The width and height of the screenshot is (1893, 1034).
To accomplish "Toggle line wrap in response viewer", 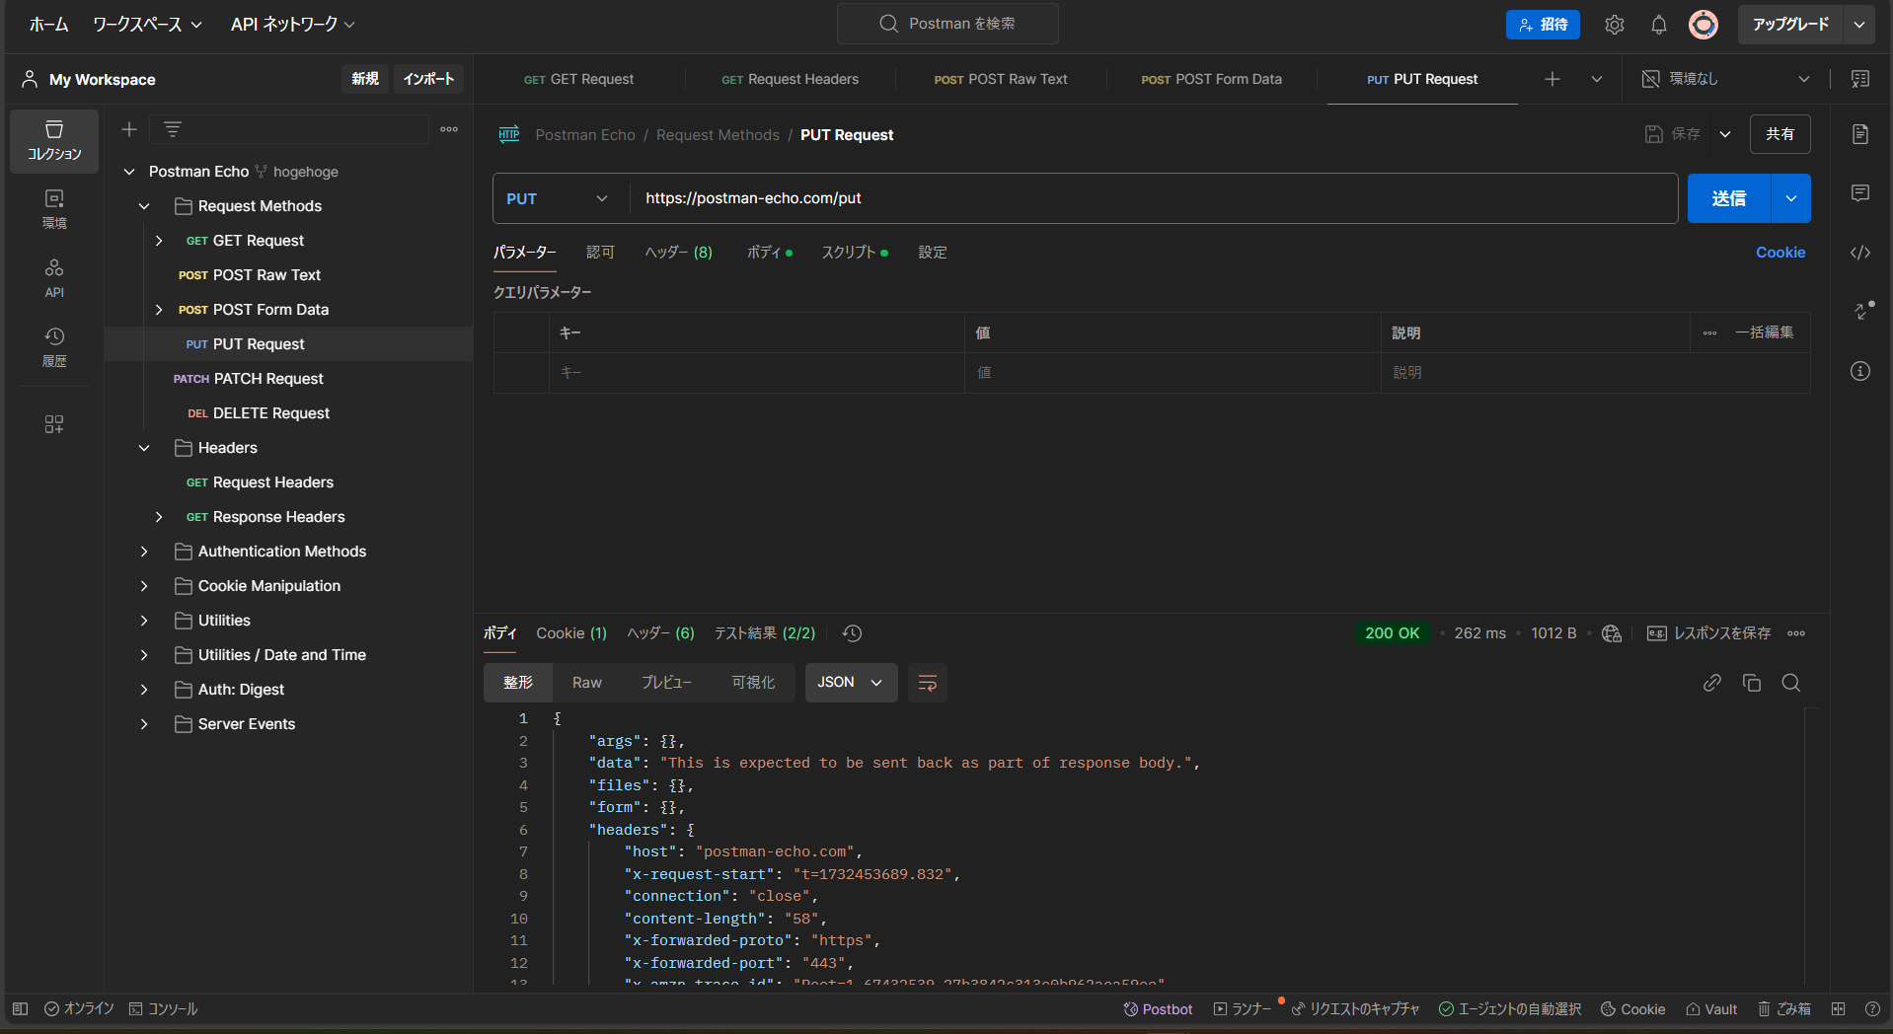I will (x=927, y=683).
